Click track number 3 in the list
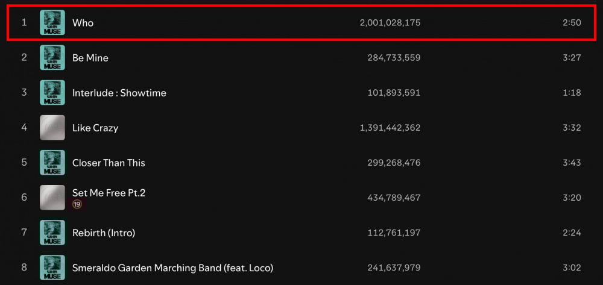603x285 pixels. pos(24,93)
